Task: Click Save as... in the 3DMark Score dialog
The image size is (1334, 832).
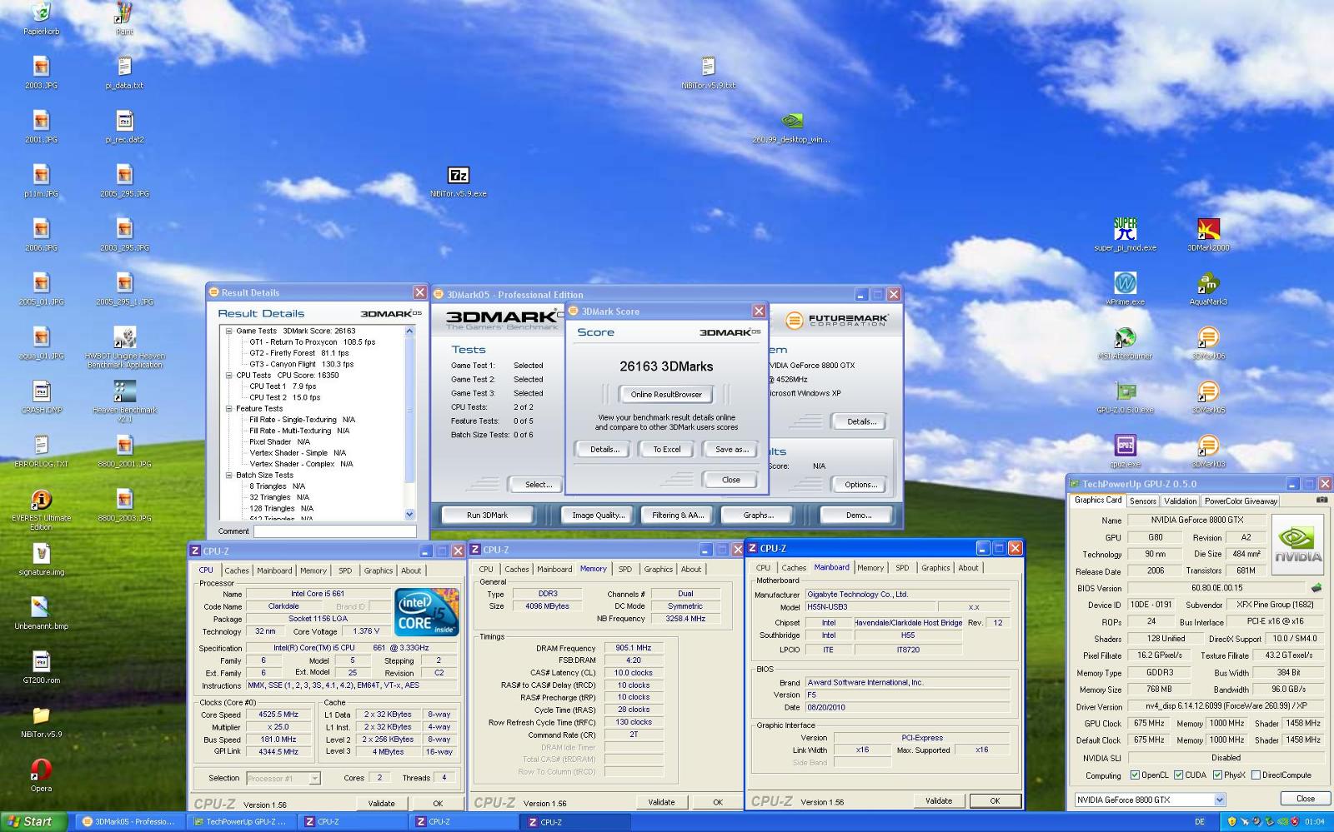Action: pyautogui.click(x=731, y=450)
